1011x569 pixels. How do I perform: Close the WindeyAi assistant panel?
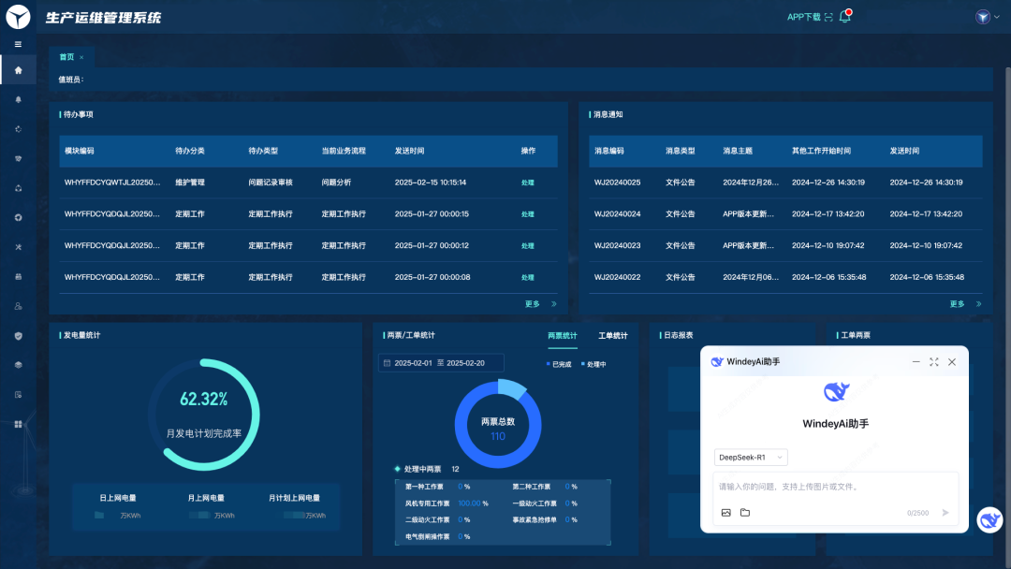[x=952, y=362]
